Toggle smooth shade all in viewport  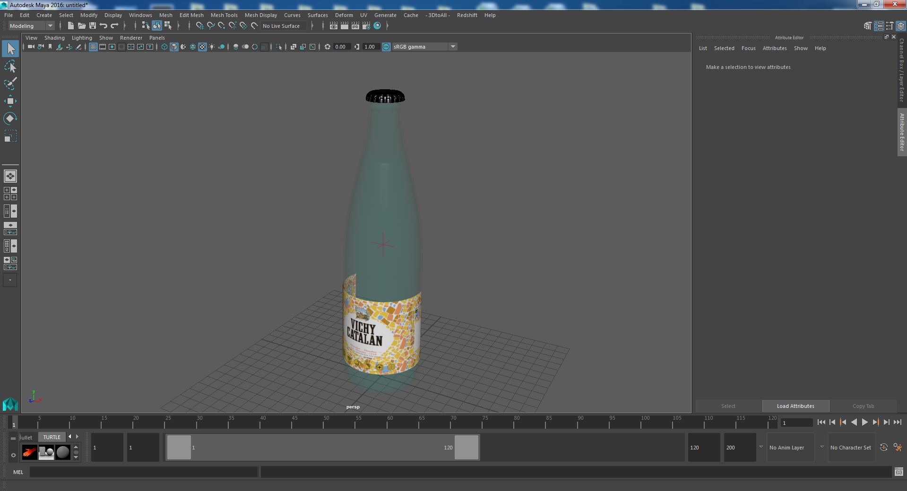click(174, 47)
